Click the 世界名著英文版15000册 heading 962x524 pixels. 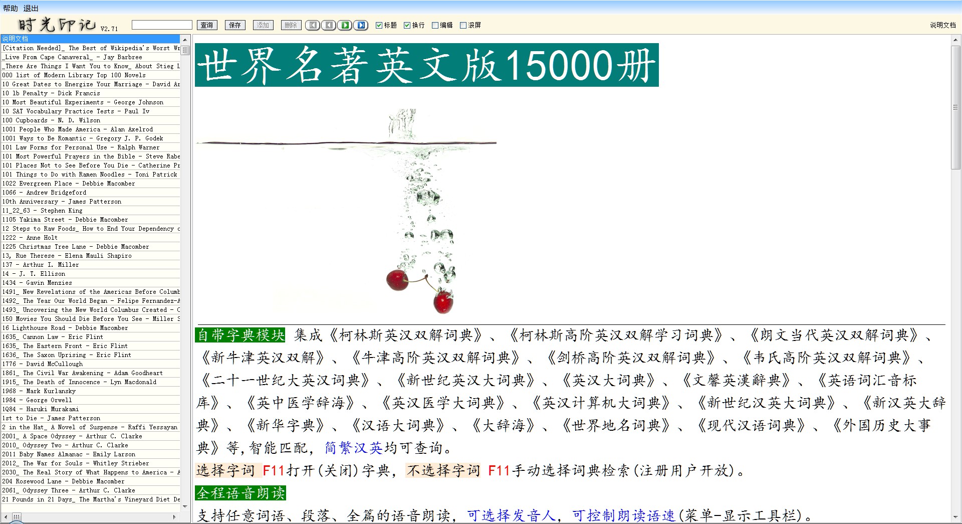click(x=427, y=65)
